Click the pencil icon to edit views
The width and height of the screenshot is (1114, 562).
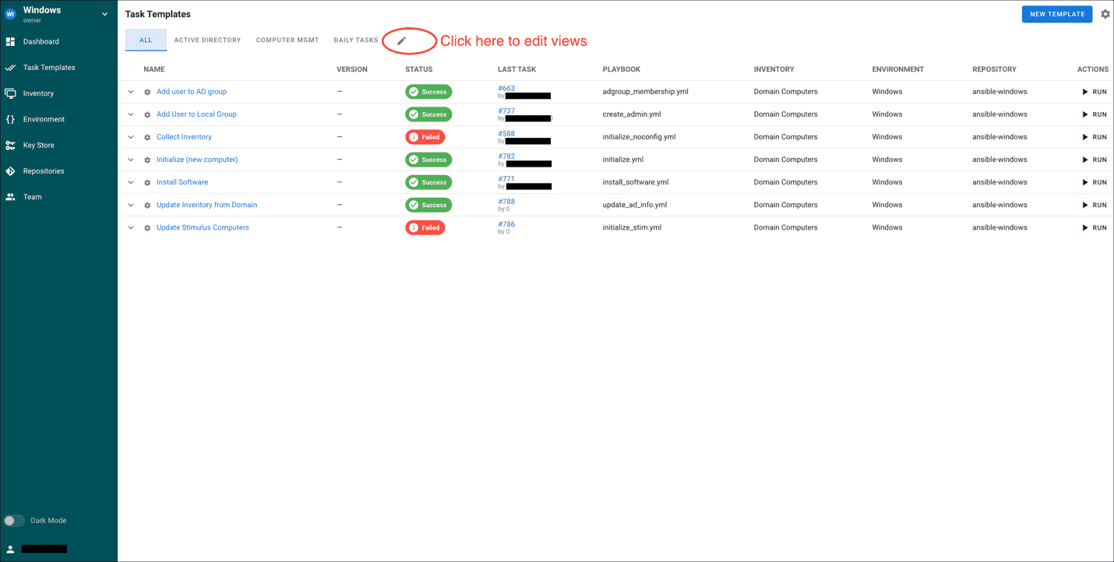[401, 40]
